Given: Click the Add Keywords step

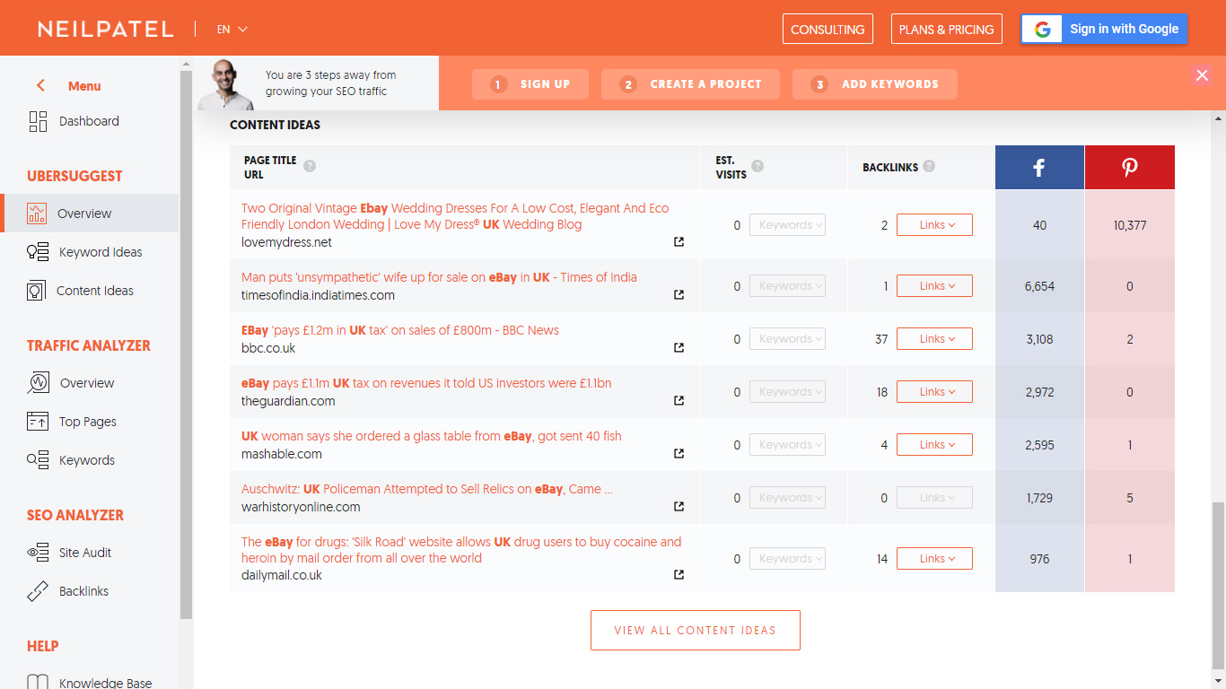Looking at the screenshot, I should [x=875, y=84].
